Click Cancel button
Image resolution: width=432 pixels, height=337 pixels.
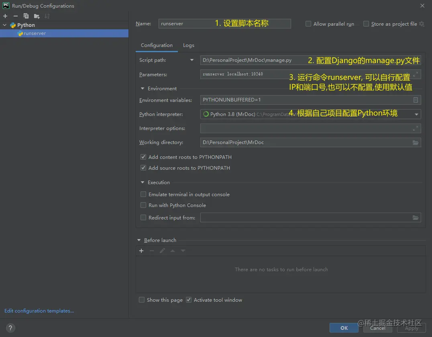coord(378,328)
